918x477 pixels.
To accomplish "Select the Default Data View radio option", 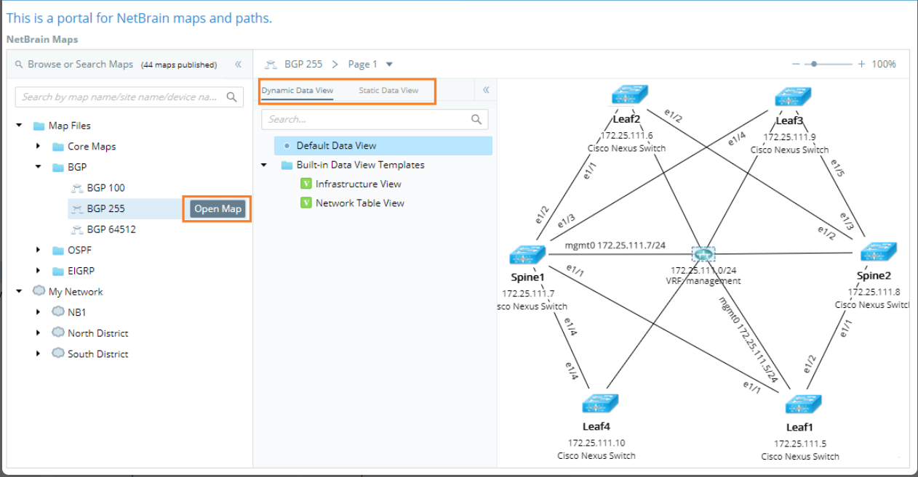I will (x=287, y=146).
